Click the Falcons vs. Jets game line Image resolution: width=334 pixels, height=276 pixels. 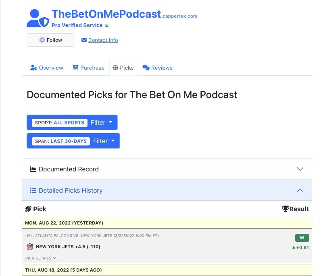pos(92,236)
